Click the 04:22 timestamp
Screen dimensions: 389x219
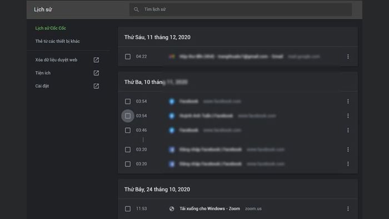tap(141, 57)
